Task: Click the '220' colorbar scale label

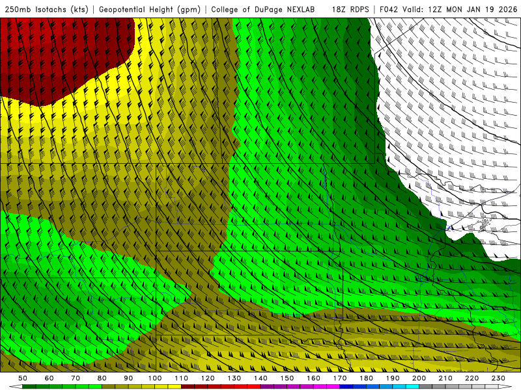Action: 472,378
